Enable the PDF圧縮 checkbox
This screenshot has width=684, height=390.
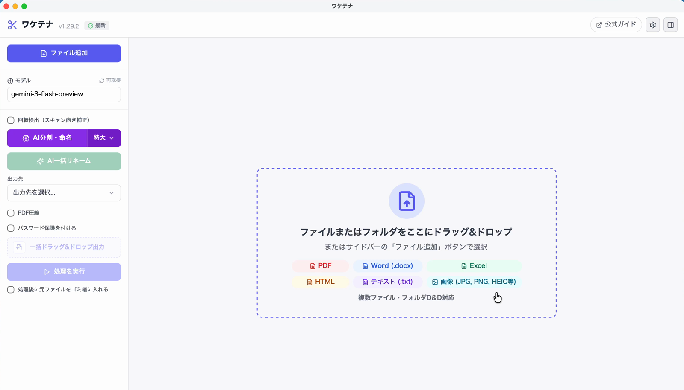[11, 213]
